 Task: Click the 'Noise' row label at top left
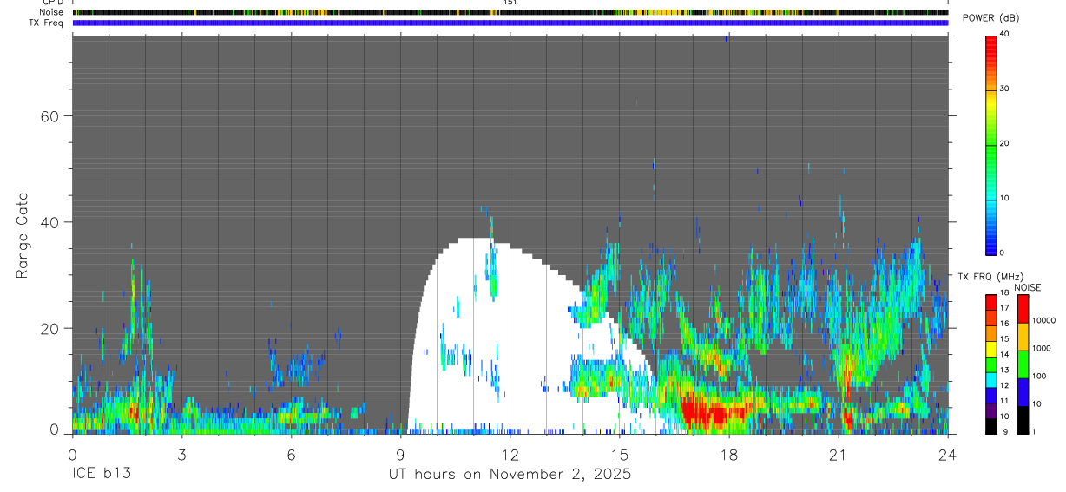tap(52, 12)
